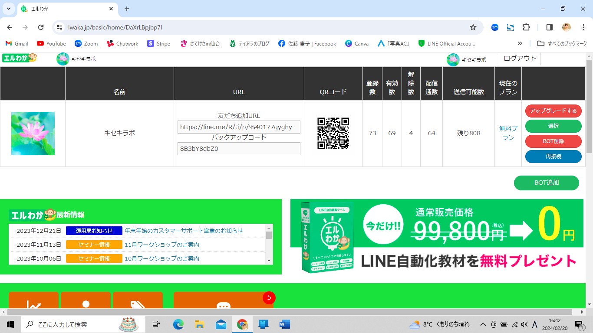Viewport: 593px width, 333px height.
Task: Open 佐藤 康子 Facebook bookmark
Action: coord(307,43)
